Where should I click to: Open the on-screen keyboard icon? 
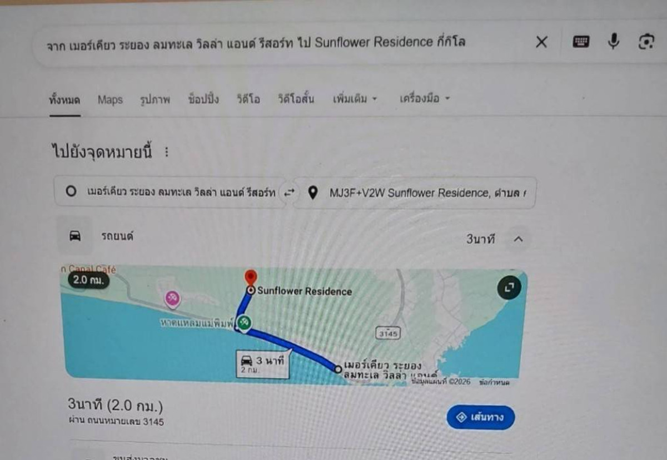(581, 42)
